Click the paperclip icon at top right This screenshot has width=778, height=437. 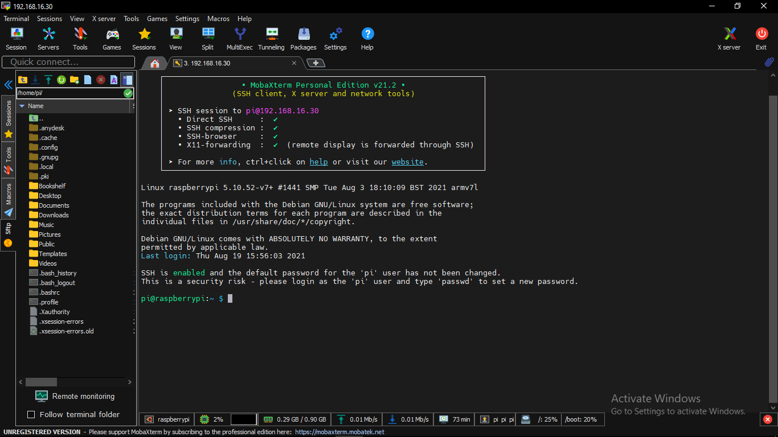(769, 62)
